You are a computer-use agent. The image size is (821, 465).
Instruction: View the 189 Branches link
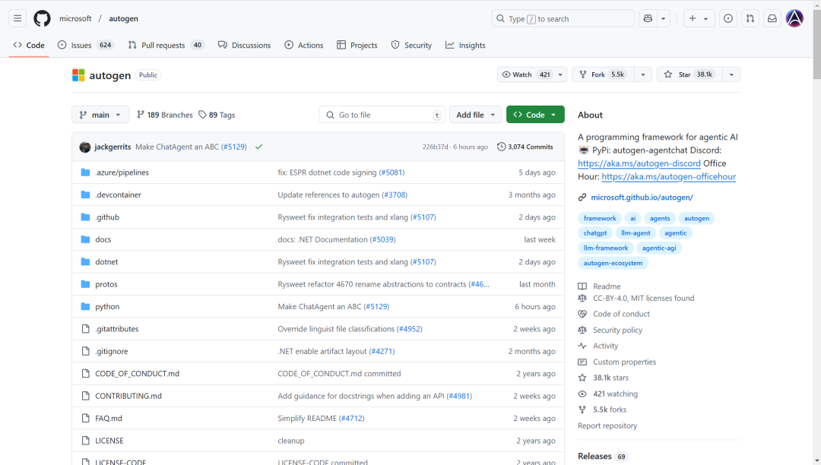click(x=165, y=115)
